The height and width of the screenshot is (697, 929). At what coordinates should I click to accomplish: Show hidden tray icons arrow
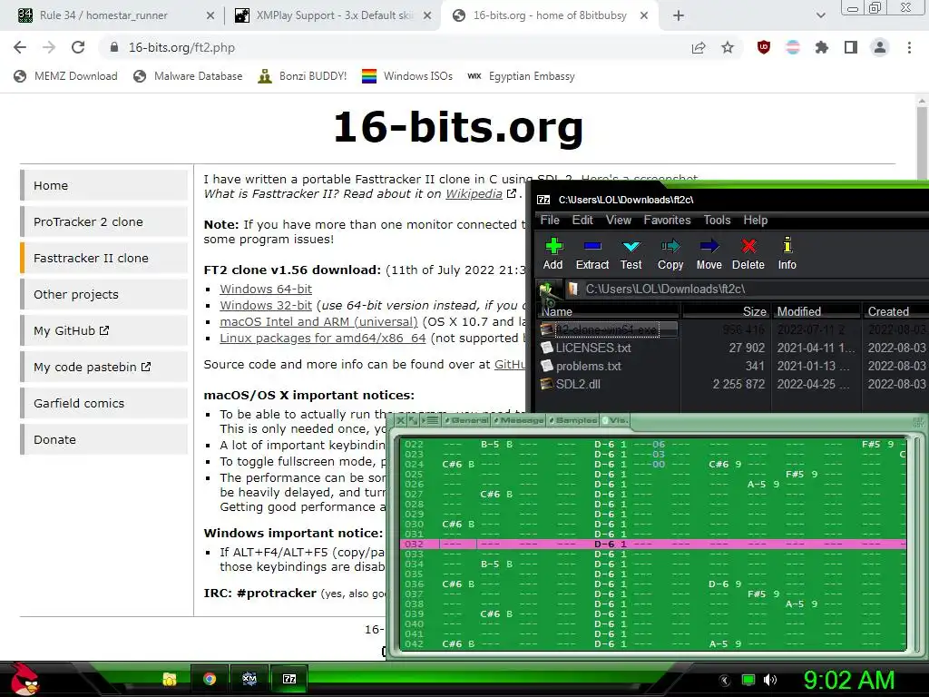pyautogui.click(x=725, y=680)
